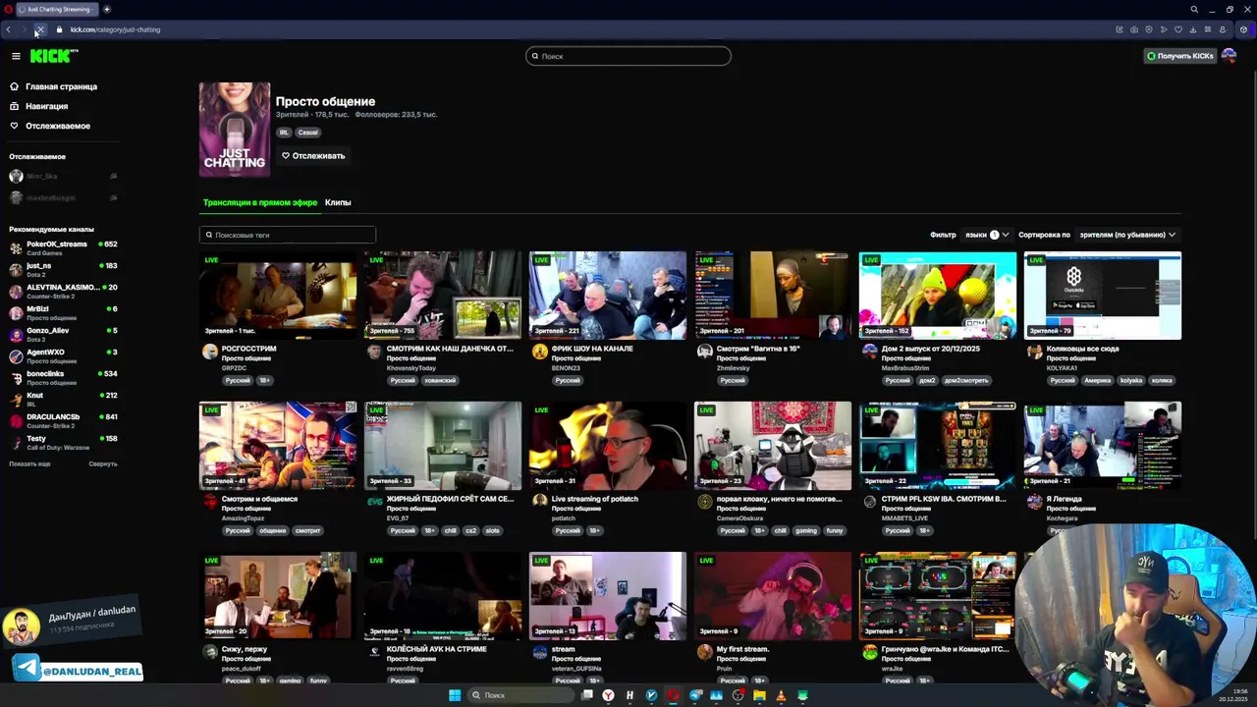Click CameraObskura streamer avatar
Screen dimensions: 1257x707
coord(704,502)
